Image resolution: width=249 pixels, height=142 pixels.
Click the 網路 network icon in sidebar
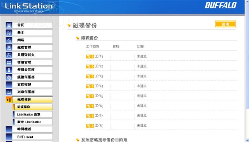(x=9, y=40)
